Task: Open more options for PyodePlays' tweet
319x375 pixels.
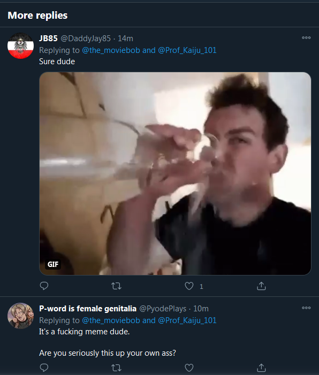Action: (306, 308)
